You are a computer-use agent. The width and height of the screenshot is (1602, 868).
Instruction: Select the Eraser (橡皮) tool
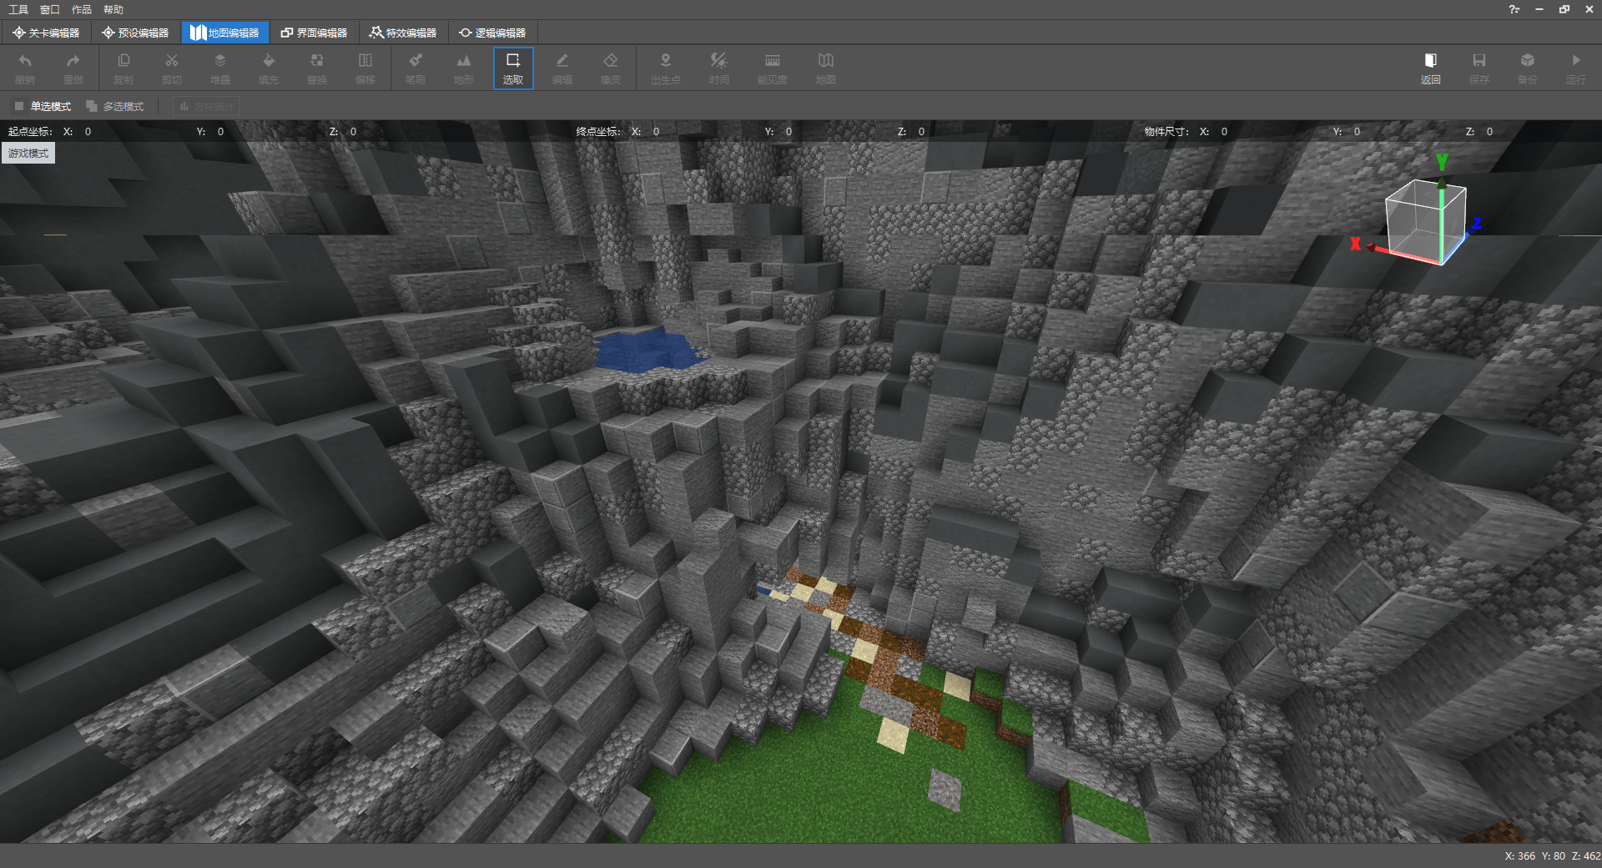pyautogui.click(x=611, y=68)
